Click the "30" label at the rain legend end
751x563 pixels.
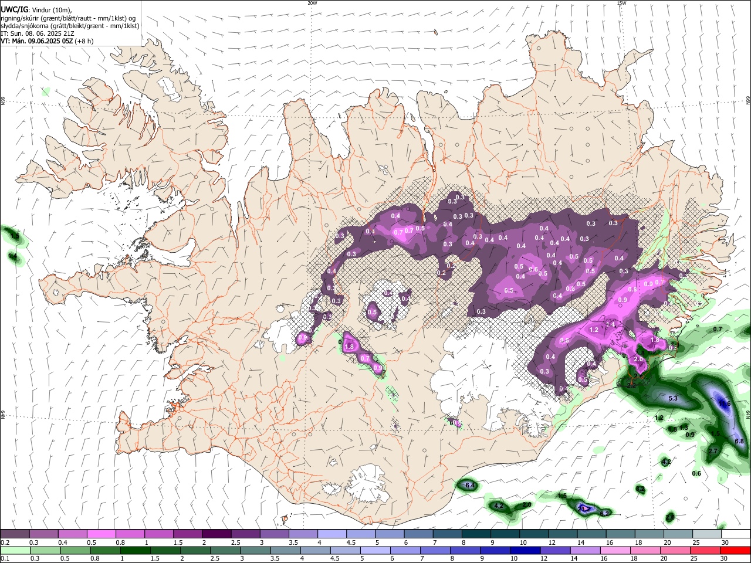(723, 558)
